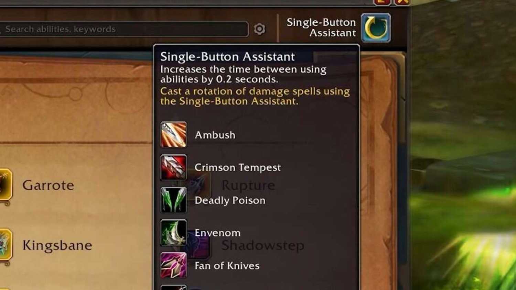516x290 pixels.
Task: Select the Crimson Tempest ability icon
Action: [x=173, y=167]
